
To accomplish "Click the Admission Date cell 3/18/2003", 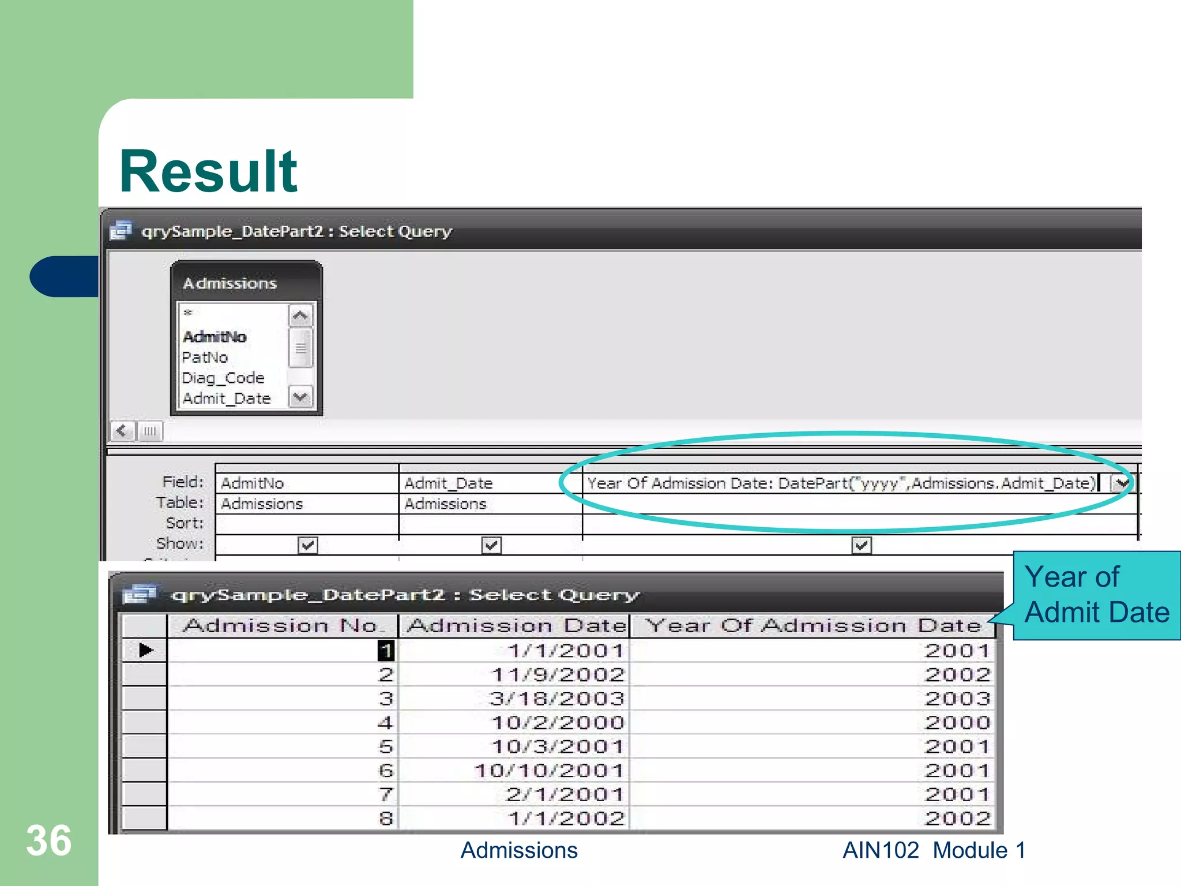I will coord(514,699).
